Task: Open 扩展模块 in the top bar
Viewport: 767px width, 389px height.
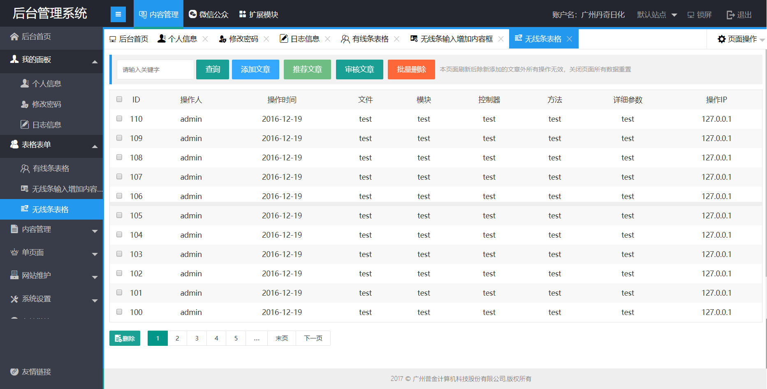Action: pos(258,14)
